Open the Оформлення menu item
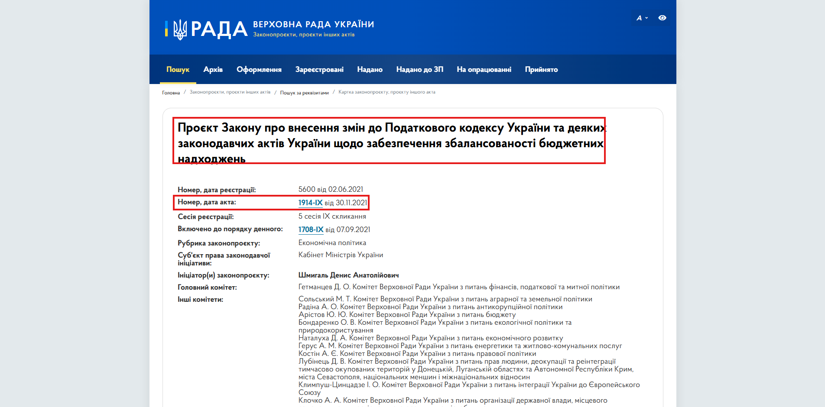The height and width of the screenshot is (407, 825). click(259, 69)
